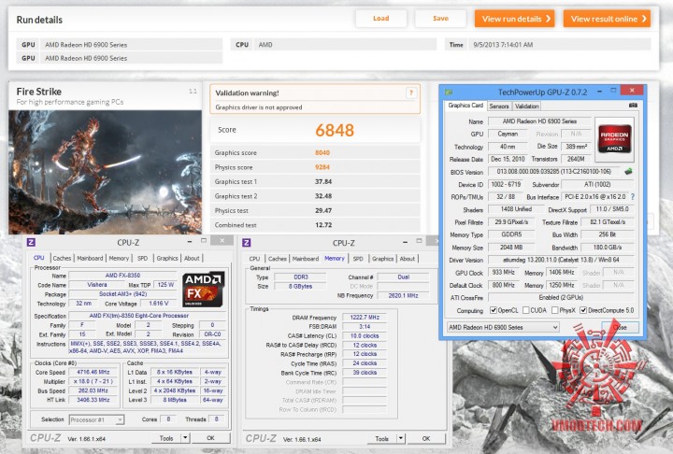Click the DRAM Frequency value 1222.7 MHz
The width and height of the screenshot is (673, 454).
[x=365, y=317]
